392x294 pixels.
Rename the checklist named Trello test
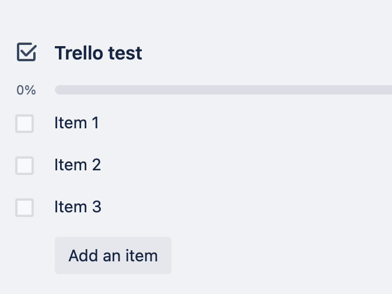pyautogui.click(x=98, y=53)
